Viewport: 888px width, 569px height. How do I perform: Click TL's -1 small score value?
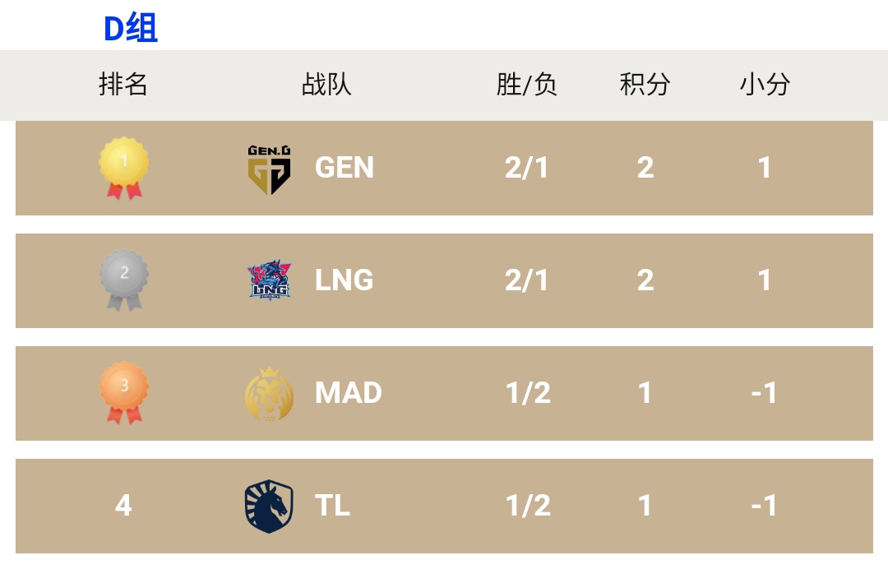(765, 506)
